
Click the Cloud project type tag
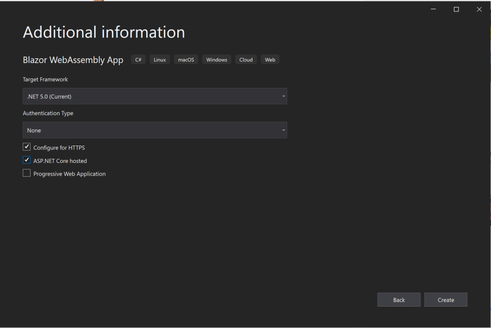[x=246, y=59]
